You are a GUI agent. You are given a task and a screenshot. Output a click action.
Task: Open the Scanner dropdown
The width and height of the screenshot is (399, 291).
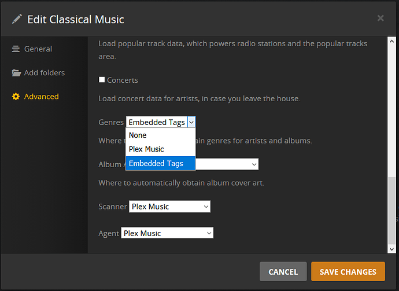(x=169, y=207)
